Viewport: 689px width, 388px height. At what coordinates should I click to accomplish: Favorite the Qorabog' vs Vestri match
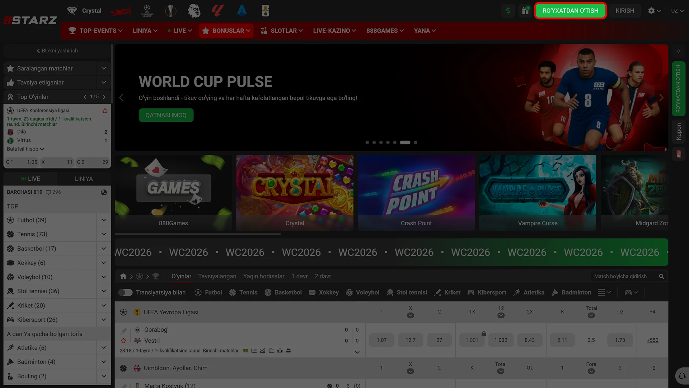click(x=123, y=341)
